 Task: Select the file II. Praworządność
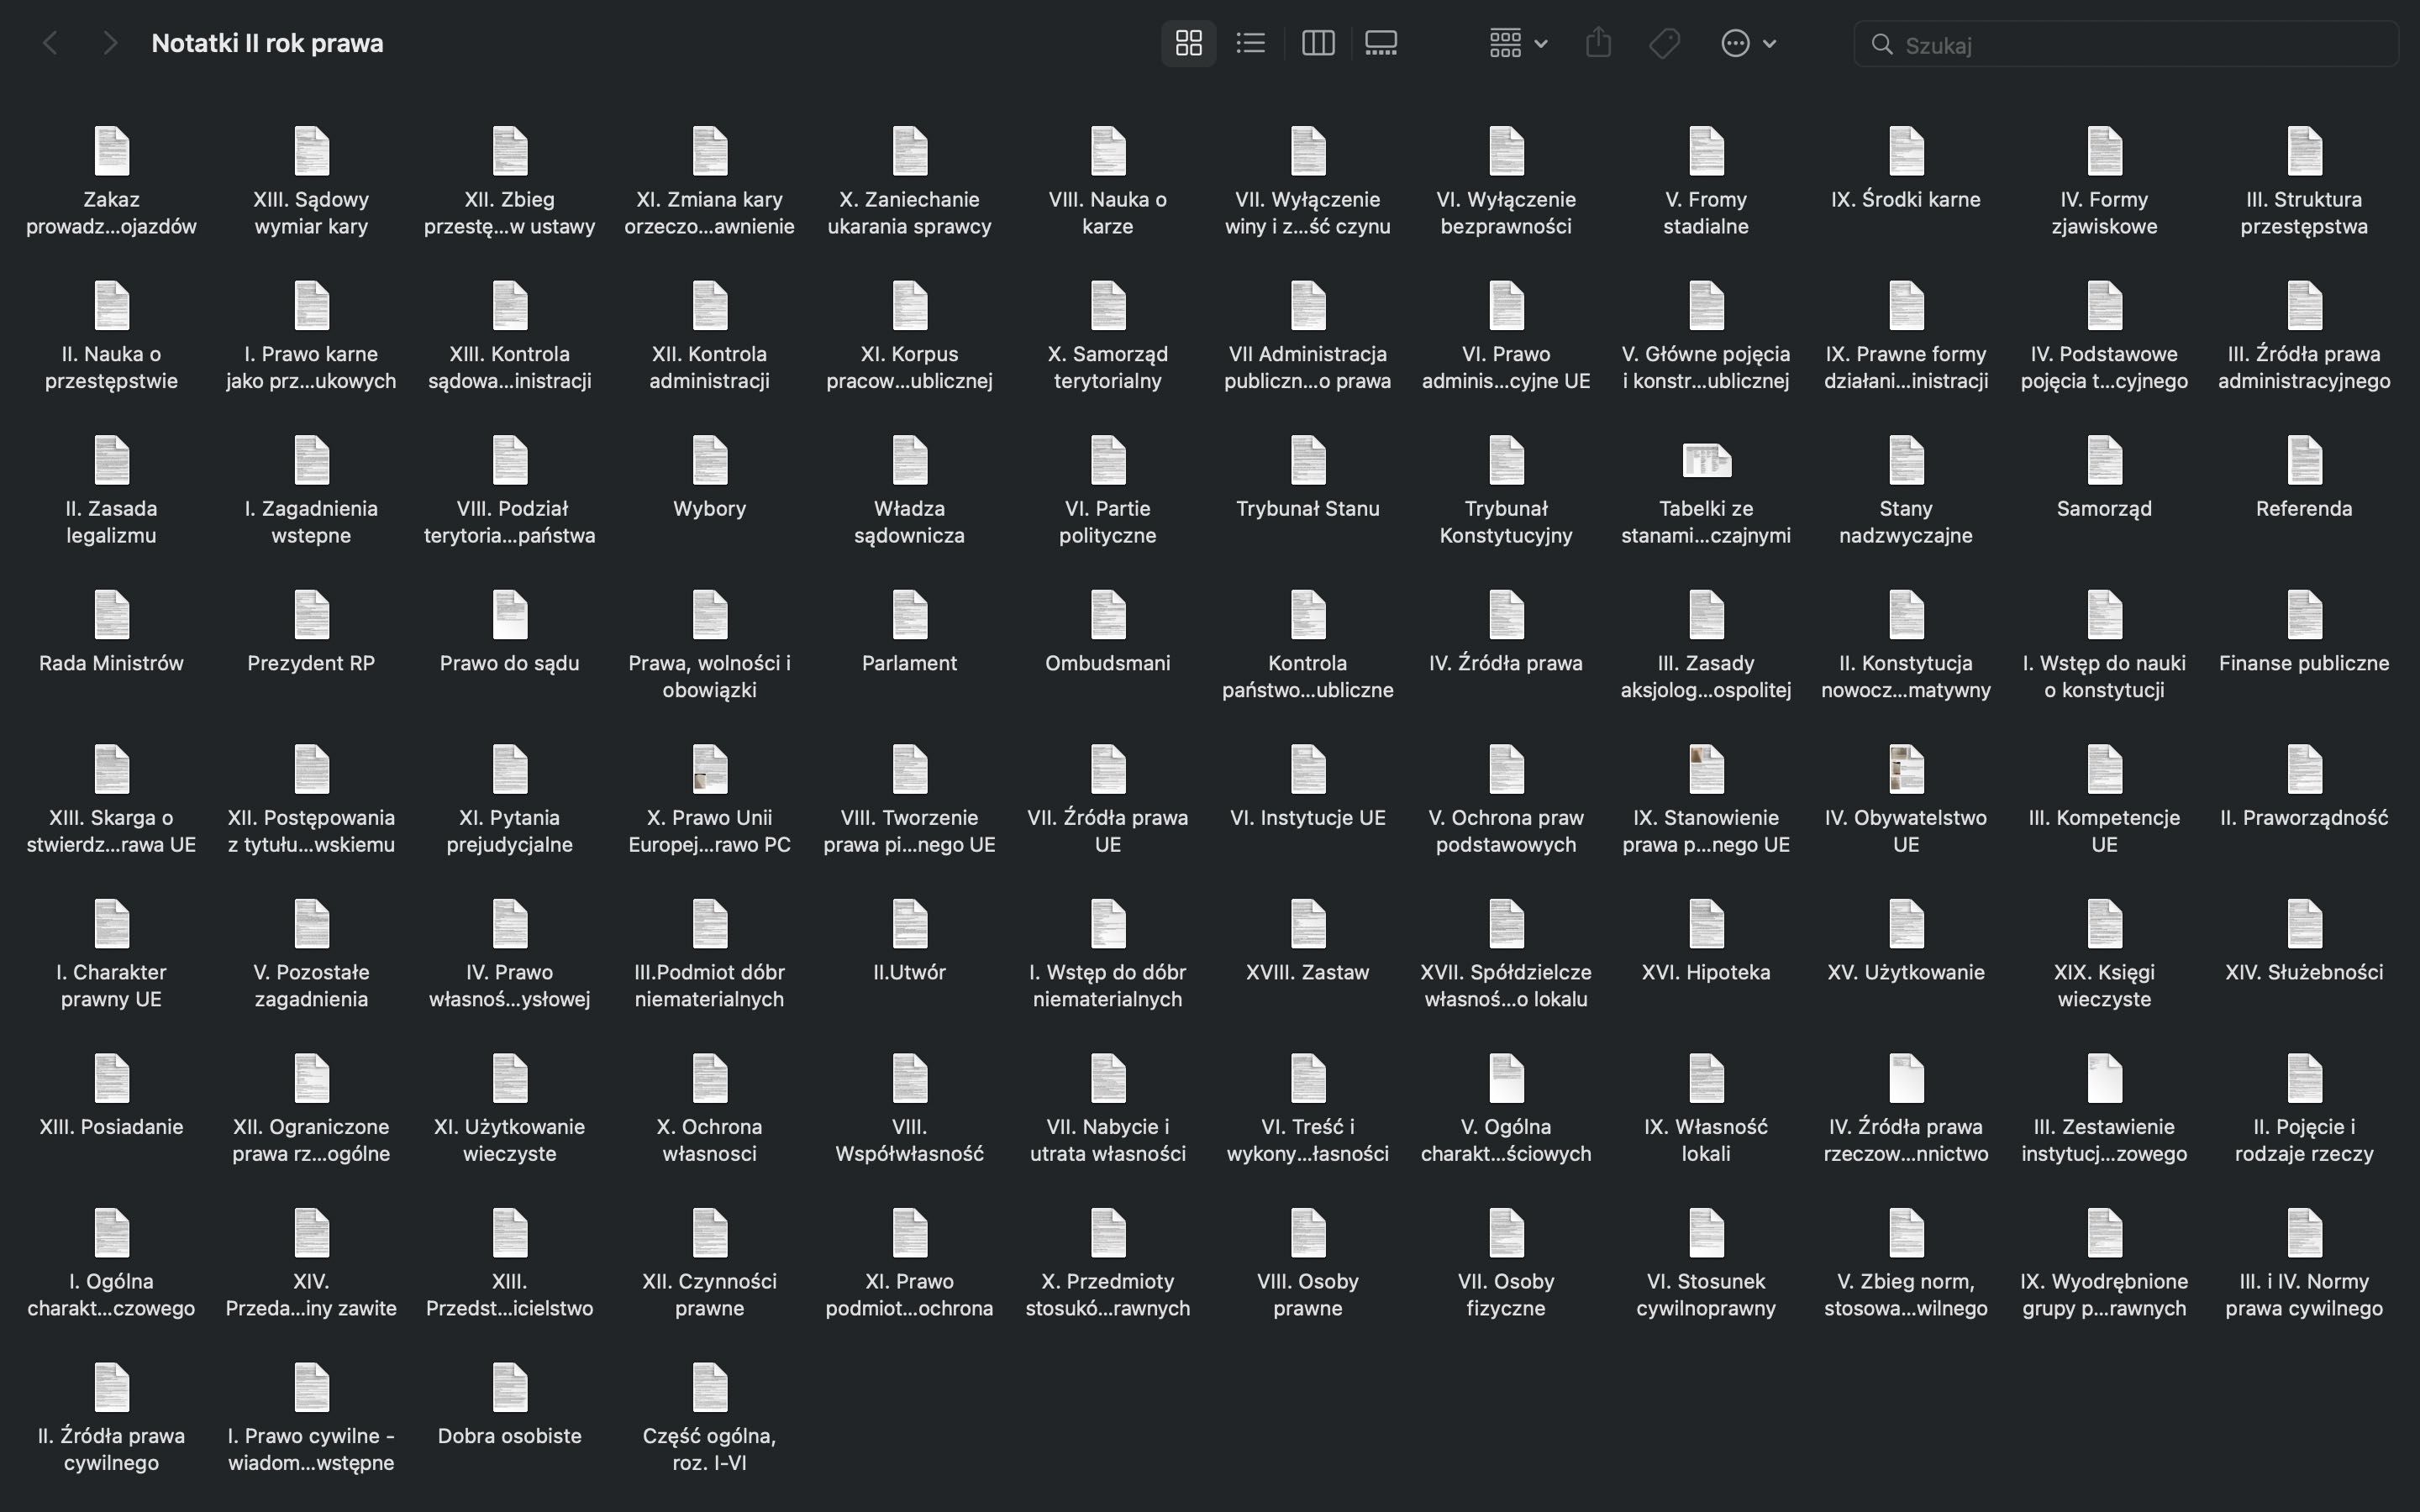pyautogui.click(x=2304, y=788)
